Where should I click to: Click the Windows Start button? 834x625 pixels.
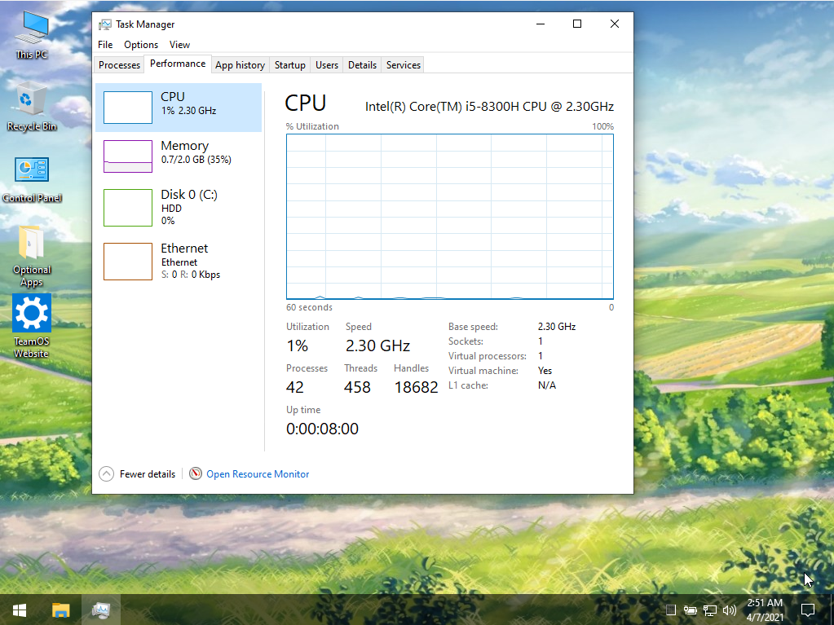(x=20, y=610)
